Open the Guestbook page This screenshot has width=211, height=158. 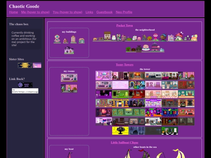104,12
